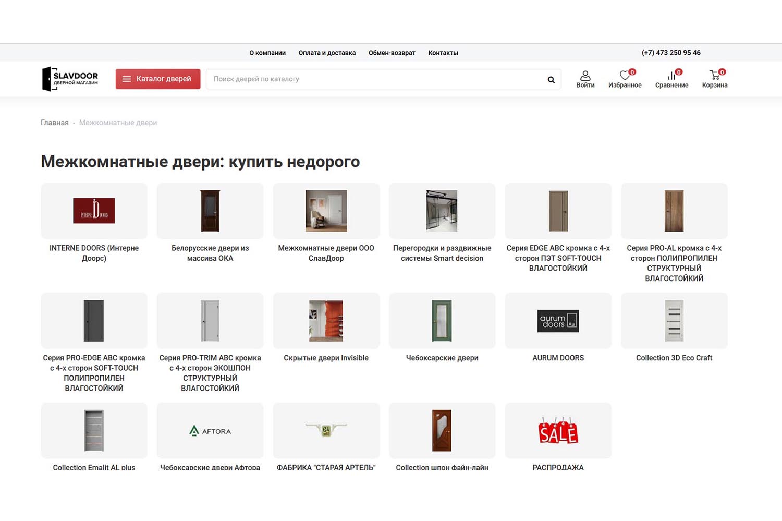Screen dimensions: 782x521
Task: Click Серия PRO-TRIM ABC кромка title link
Action: point(210,373)
